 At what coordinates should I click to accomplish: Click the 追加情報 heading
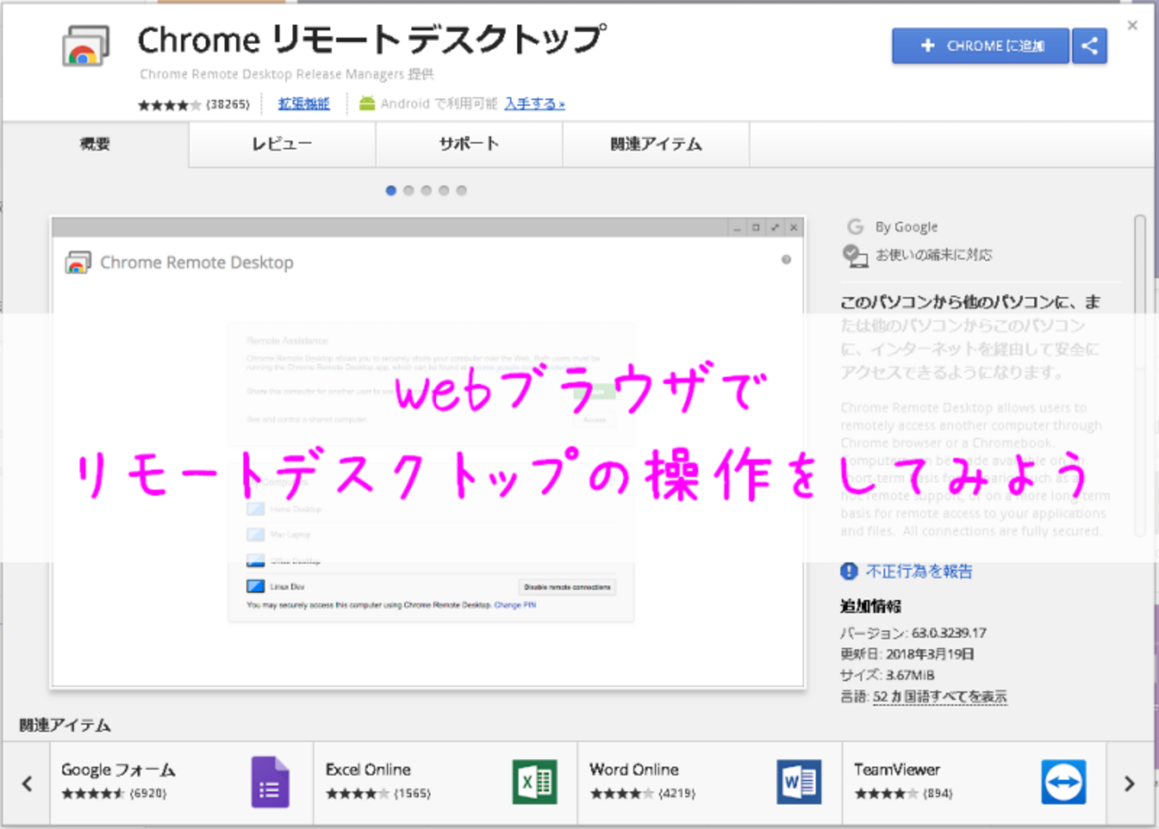[870, 607]
